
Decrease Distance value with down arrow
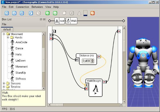(x=92, y=62)
